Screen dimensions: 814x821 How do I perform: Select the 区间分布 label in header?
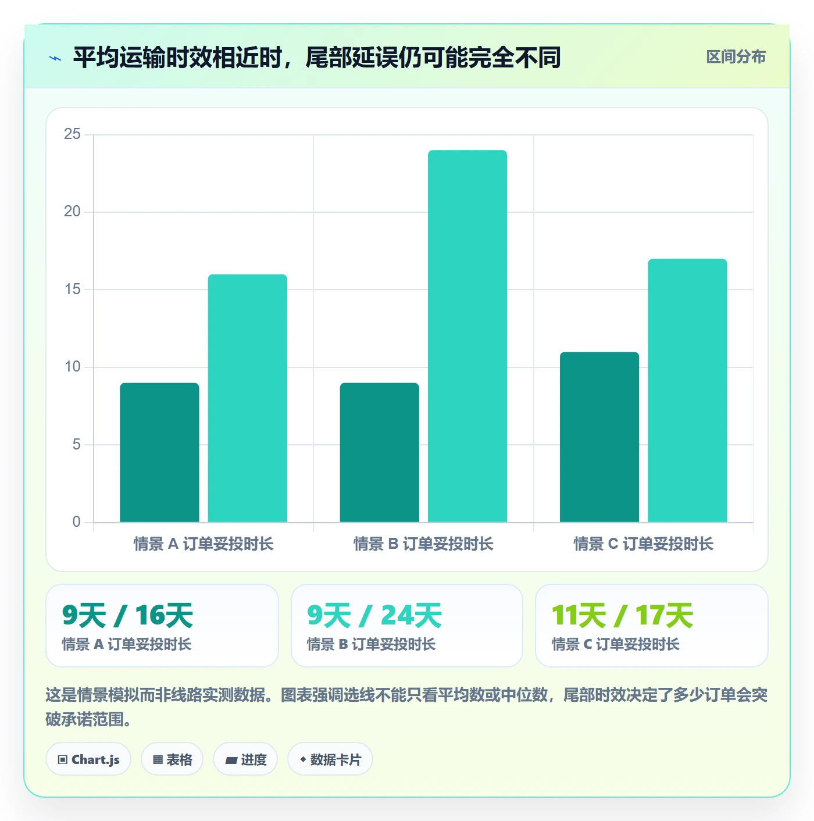click(x=736, y=56)
